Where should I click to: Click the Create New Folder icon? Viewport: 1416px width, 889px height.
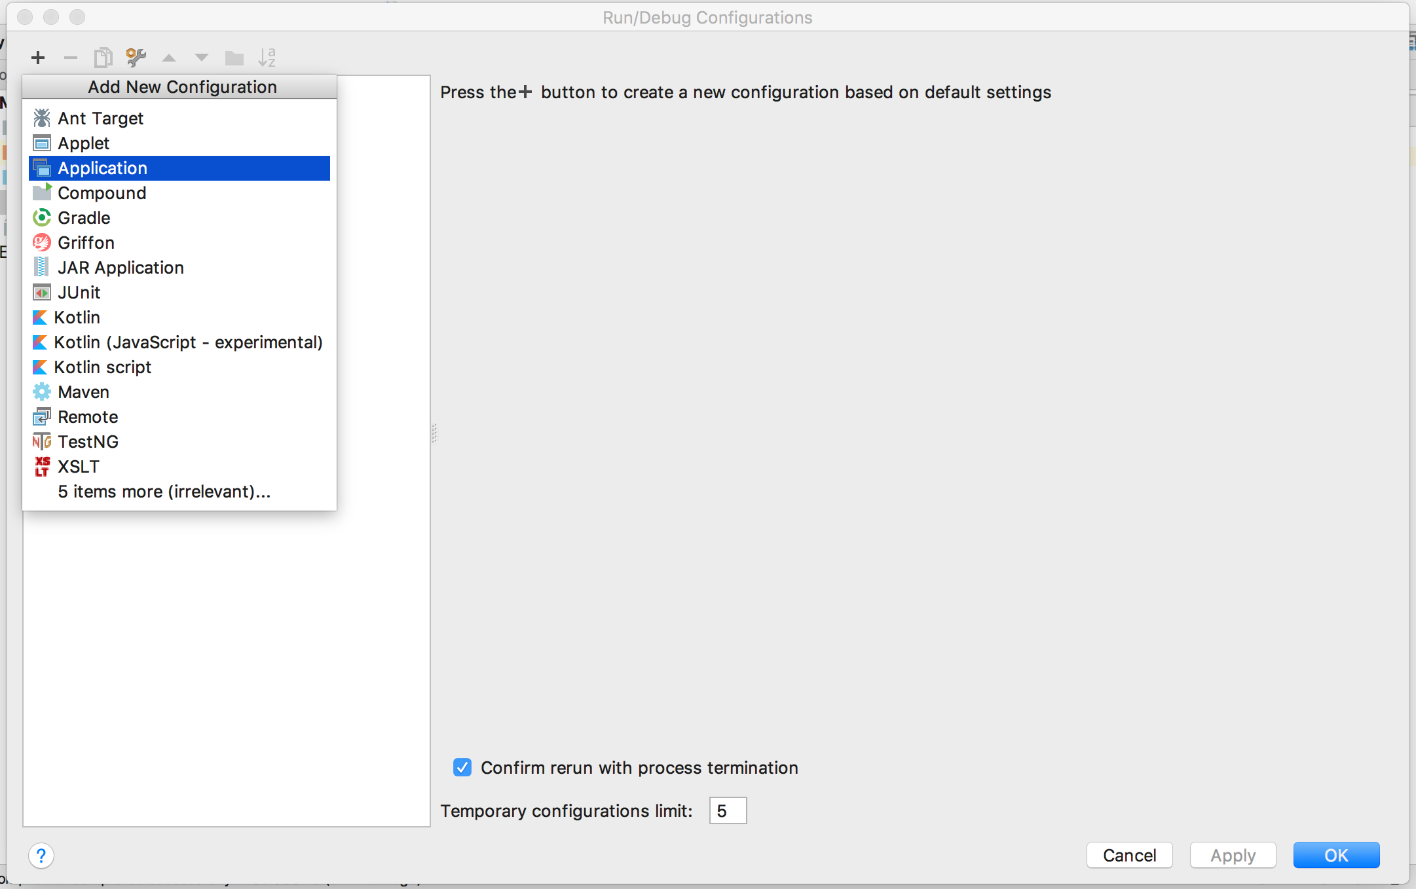pyautogui.click(x=234, y=58)
